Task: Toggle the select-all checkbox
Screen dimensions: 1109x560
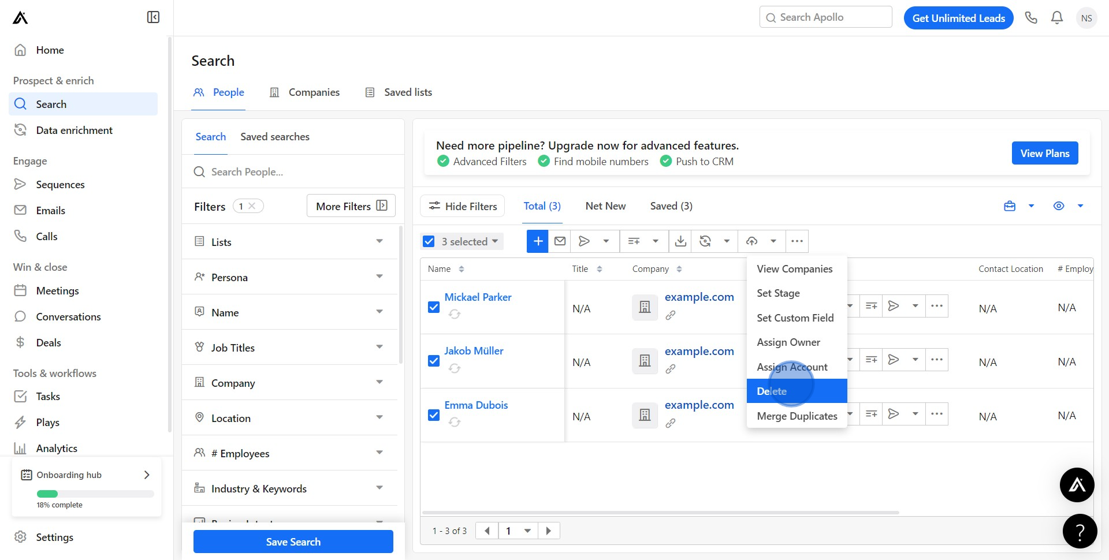Action: (x=429, y=241)
